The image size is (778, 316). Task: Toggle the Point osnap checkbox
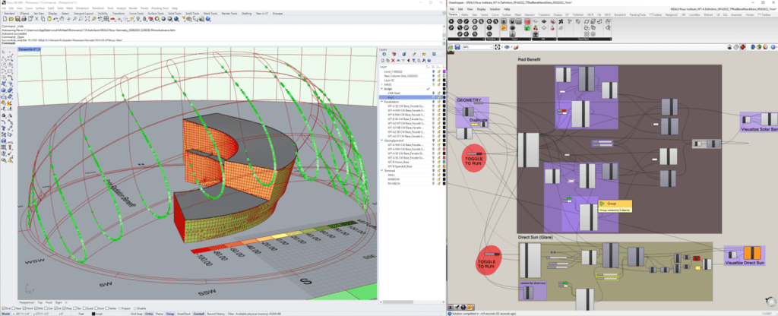click(24, 308)
